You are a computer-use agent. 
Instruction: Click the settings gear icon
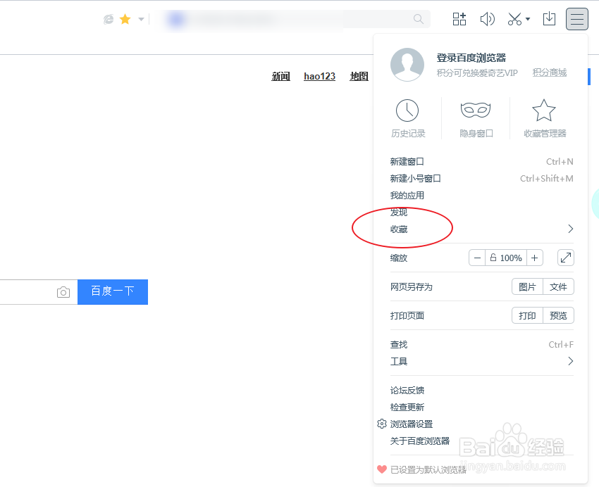(x=382, y=424)
